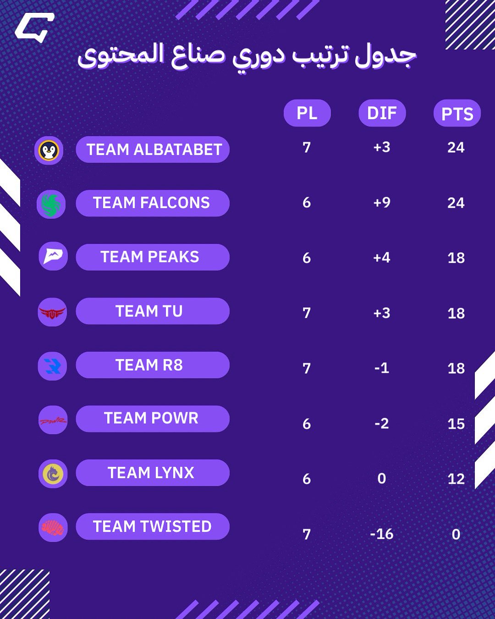Click the green Team Falcons logo
This screenshot has height=619, width=495.
tap(51, 204)
